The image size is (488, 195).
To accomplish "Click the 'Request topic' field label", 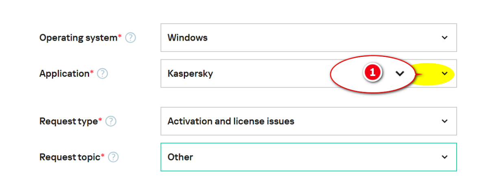I will (x=70, y=157).
